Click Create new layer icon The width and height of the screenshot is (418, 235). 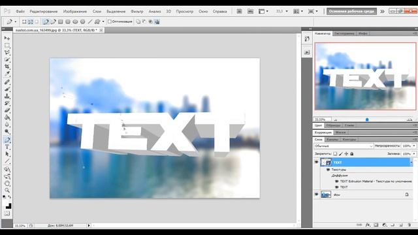401,225
